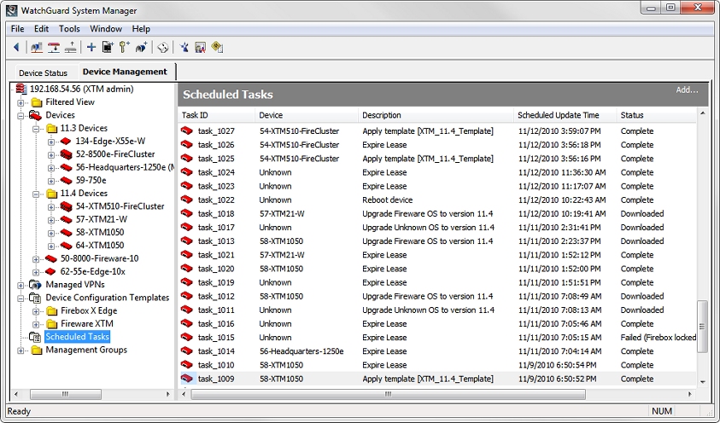Switch to the Device Status tab
Screen dimensions: 720x423
[43, 73]
